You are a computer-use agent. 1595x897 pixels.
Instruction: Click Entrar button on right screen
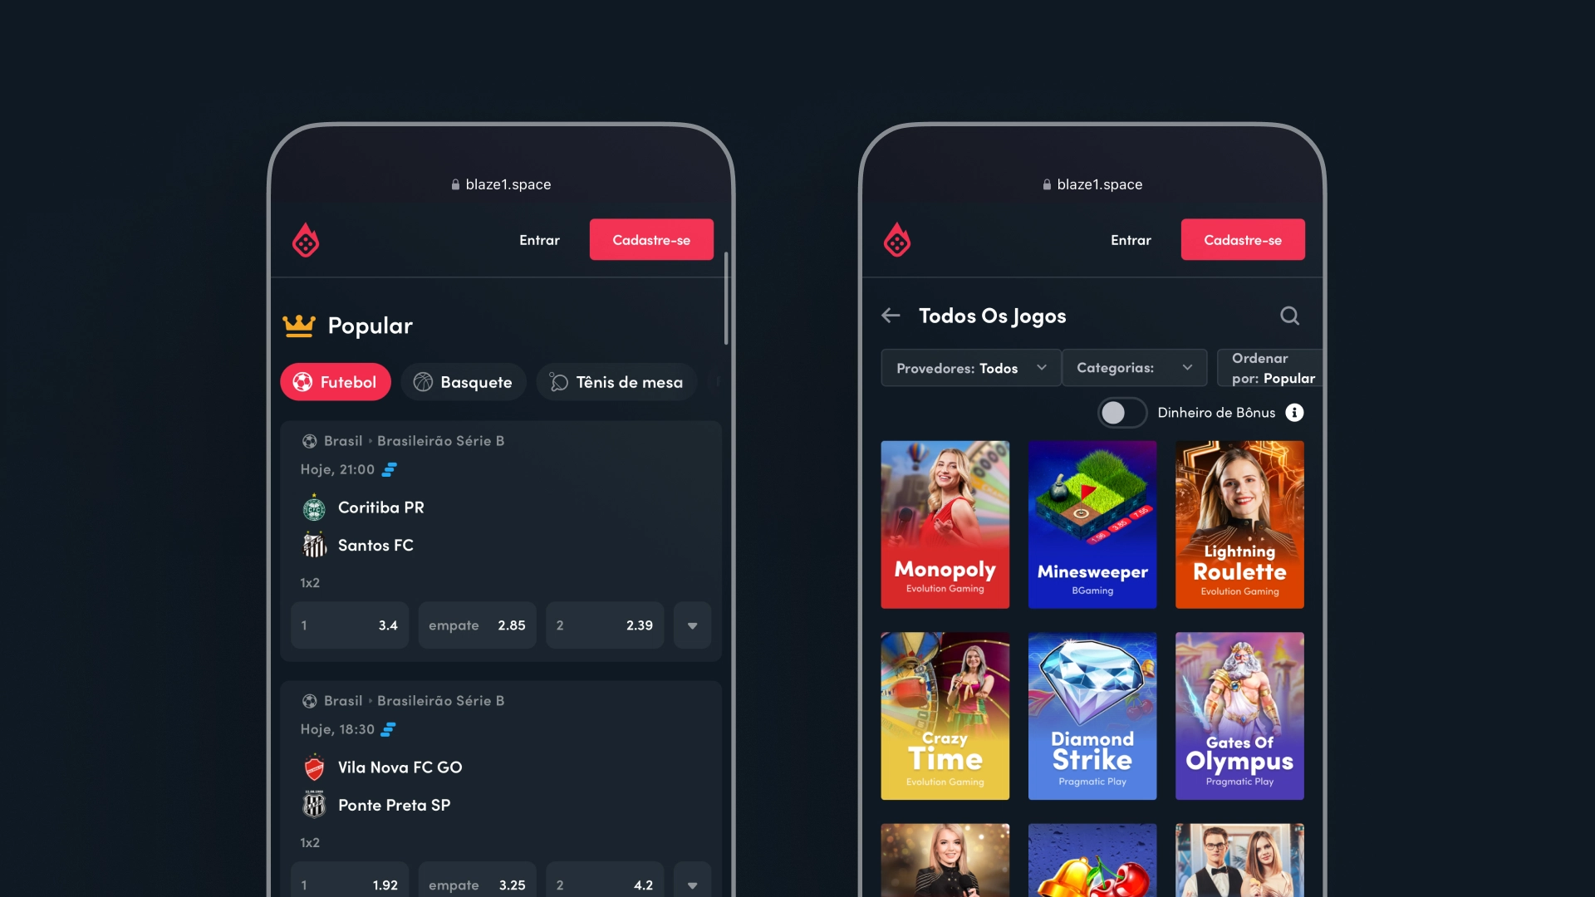(x=1131, y=238)
